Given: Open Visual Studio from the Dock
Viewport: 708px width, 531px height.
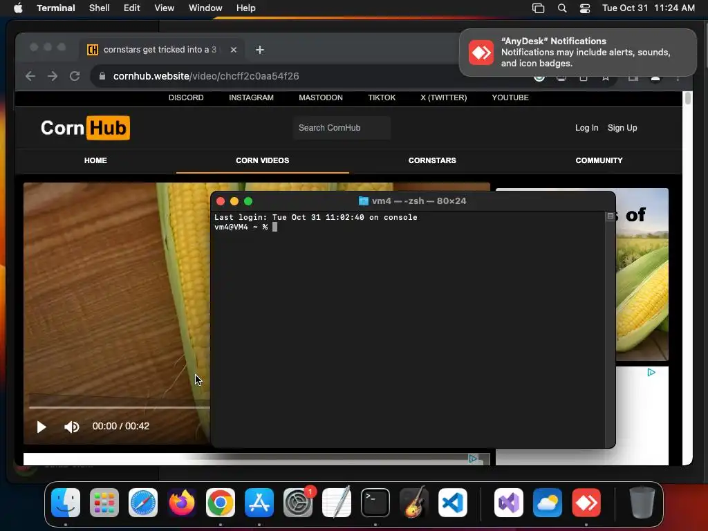Looking at the screenshot, I should point(509,502).
